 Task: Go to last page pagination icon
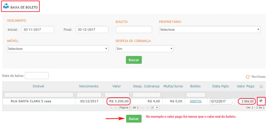[x=147, y=108]
